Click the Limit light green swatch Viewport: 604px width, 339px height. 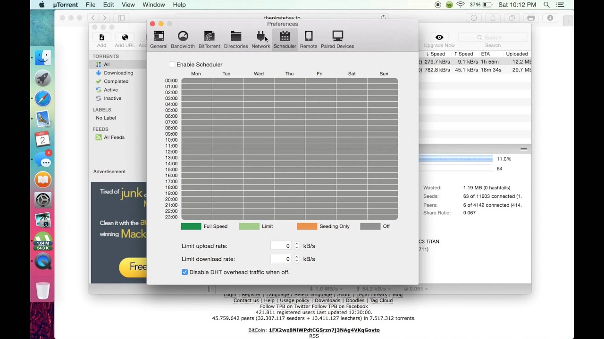click(249, 226)
